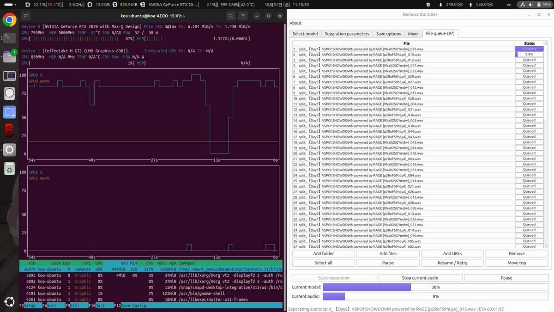Click the Finished status of row 1
Viewport: 554px width, 312px height.
point(529,49)
